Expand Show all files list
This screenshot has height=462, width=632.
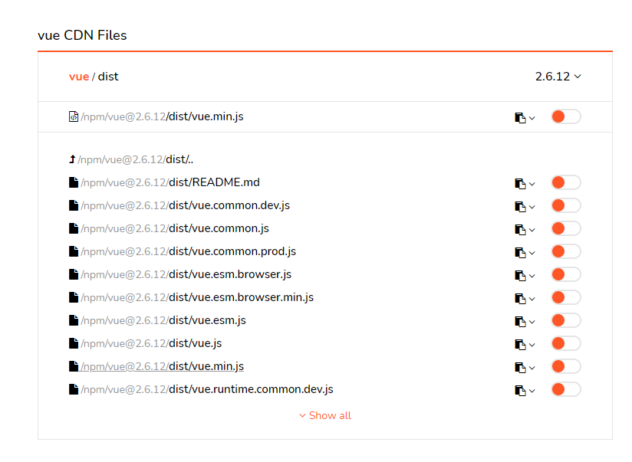point(325,415)
